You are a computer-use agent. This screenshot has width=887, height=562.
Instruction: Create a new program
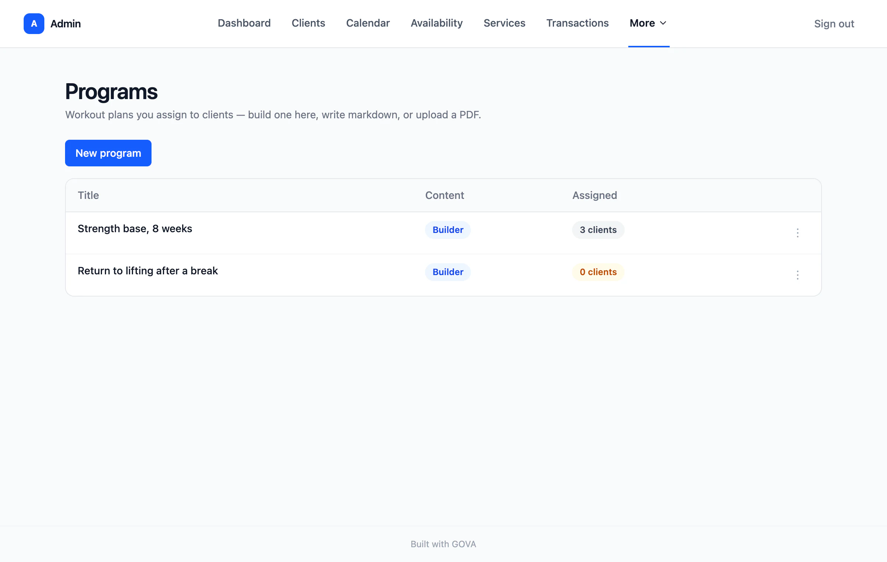(108, 153)
